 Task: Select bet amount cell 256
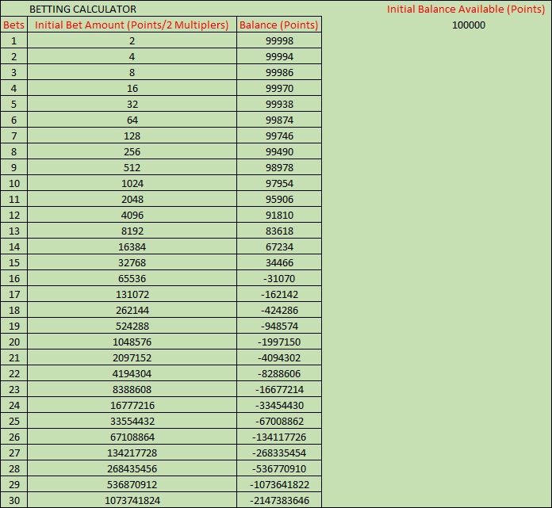132,151
